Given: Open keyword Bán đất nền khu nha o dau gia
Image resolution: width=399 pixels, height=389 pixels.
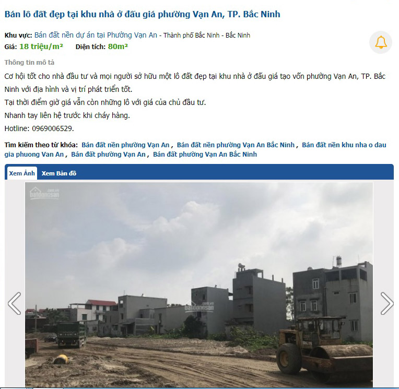Looking at the screenshot, I should coord(344,145).
